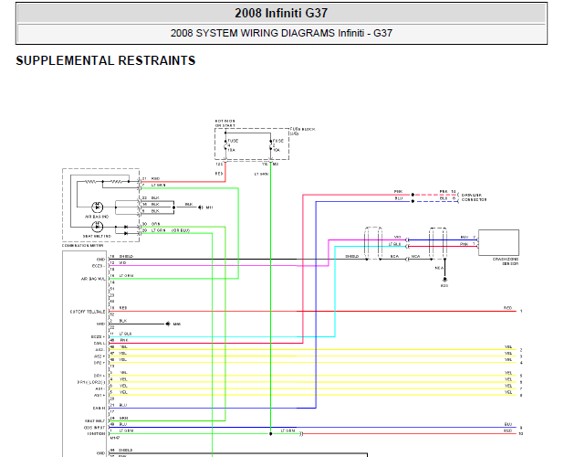The width and height of the screenshot is (575, 457).
Task: Click the "2008 Infiniti G37" title
Action: (281, 13)
